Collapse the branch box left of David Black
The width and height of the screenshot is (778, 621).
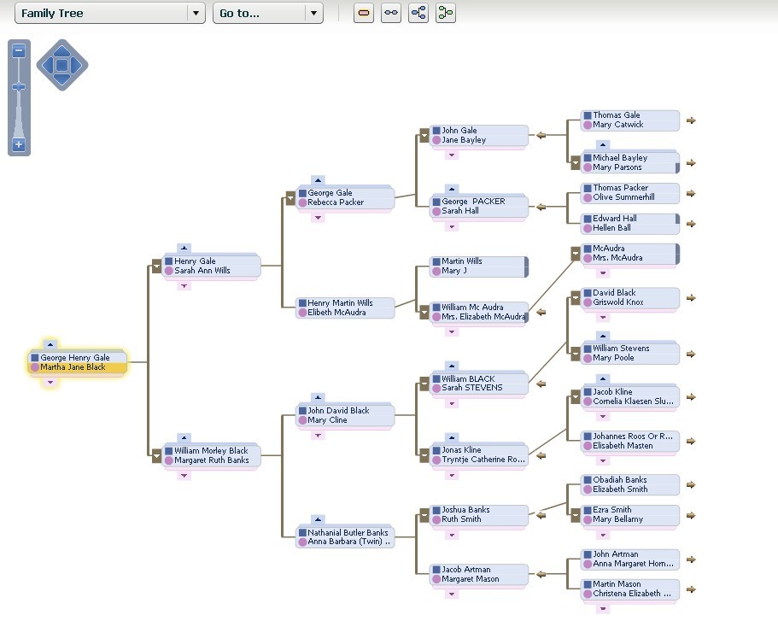[x=575, y=298]
